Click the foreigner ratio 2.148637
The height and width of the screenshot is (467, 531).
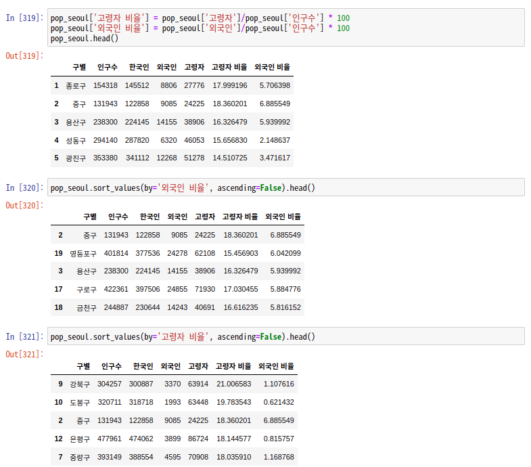coord(275,140)
